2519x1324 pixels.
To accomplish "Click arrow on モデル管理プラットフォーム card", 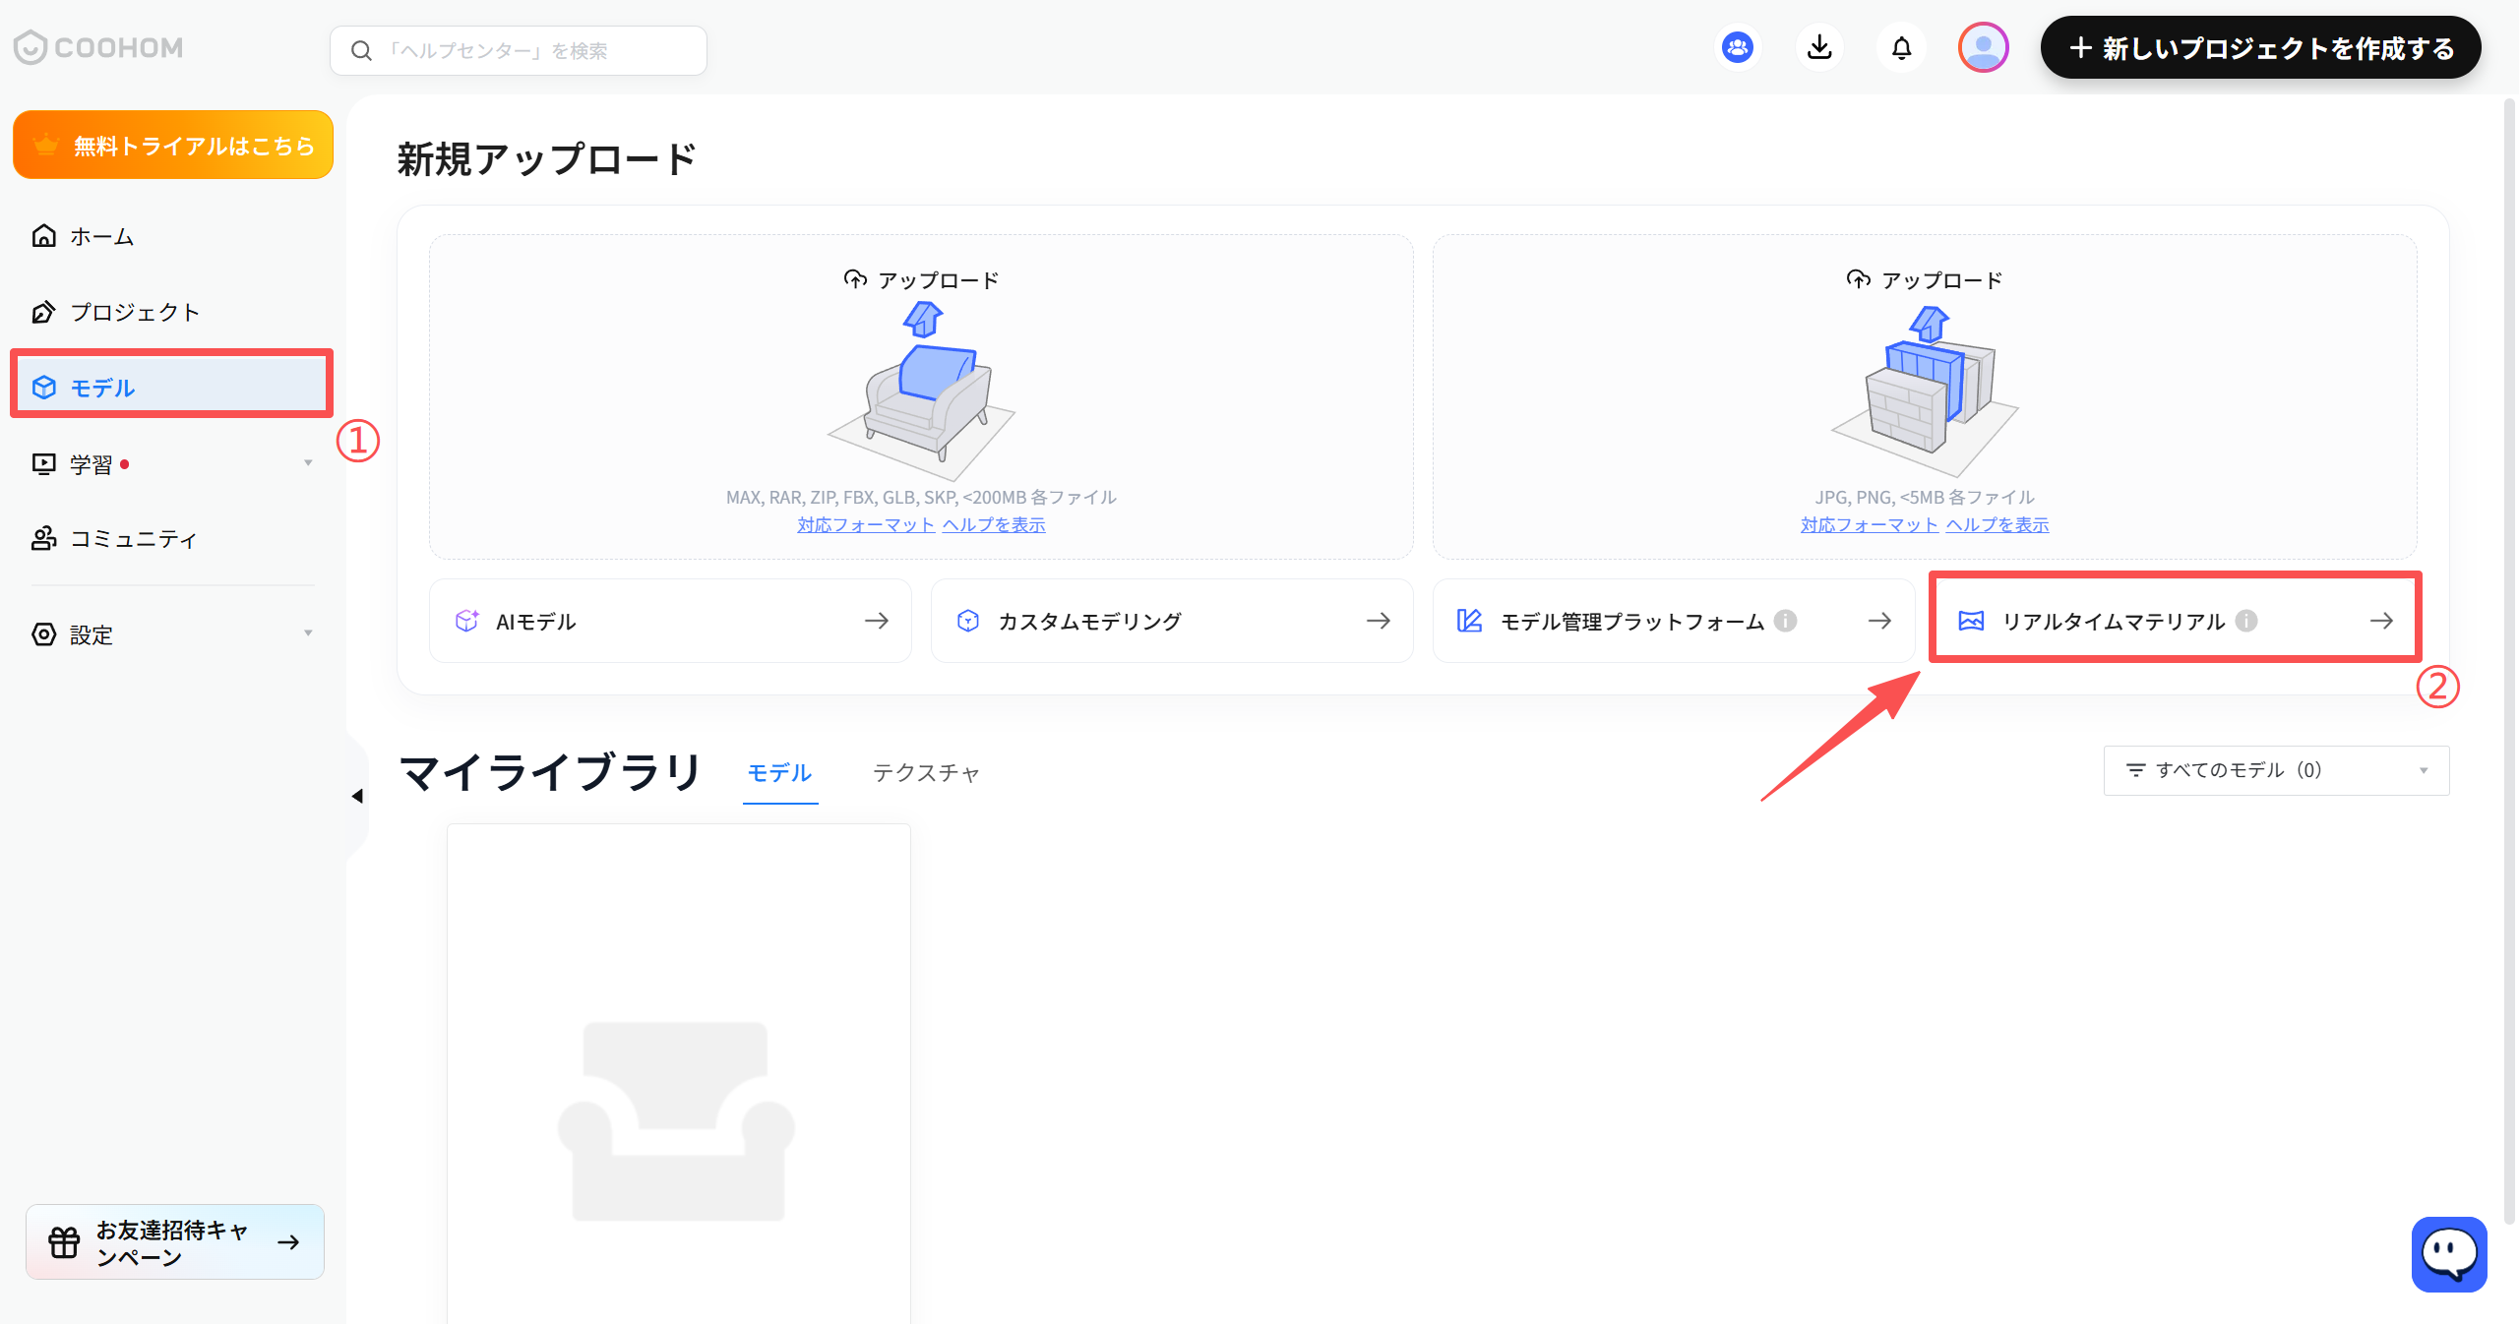I will 1879,621.
